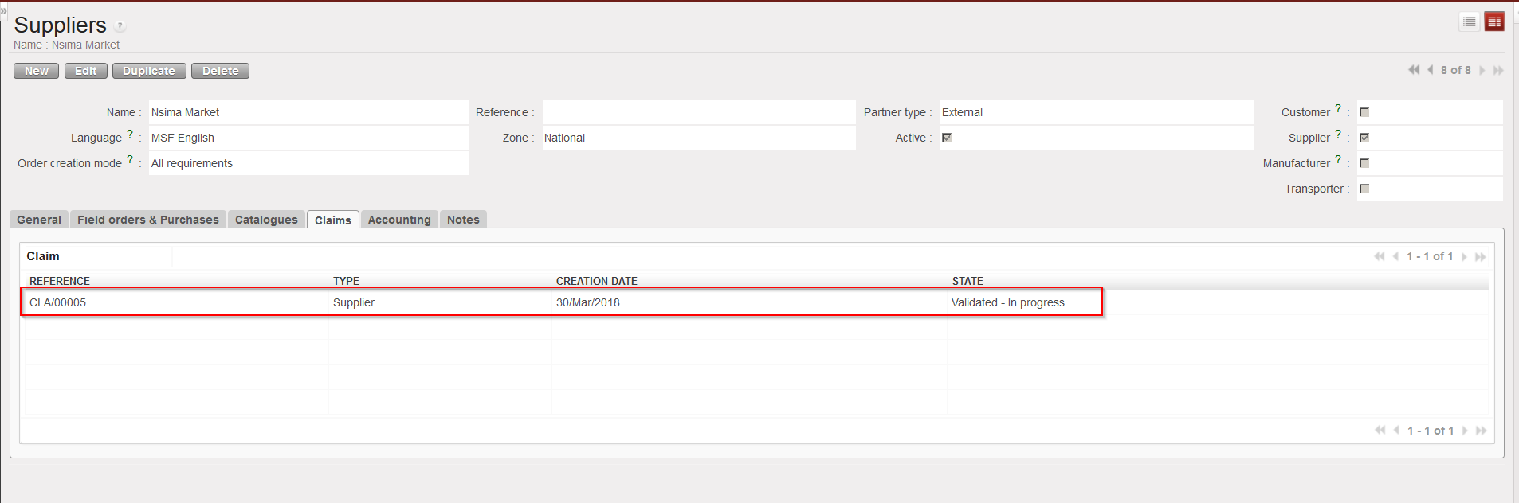Open Suppliers help question mark icon
Viewport: 1519px width, 503px height.
pos(120,26)
